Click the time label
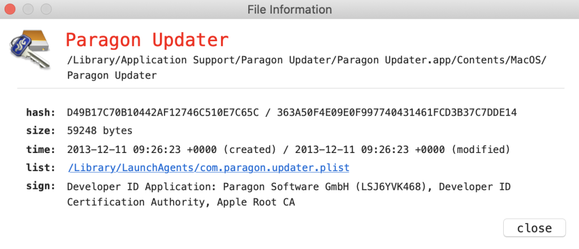 click(41, 150)
